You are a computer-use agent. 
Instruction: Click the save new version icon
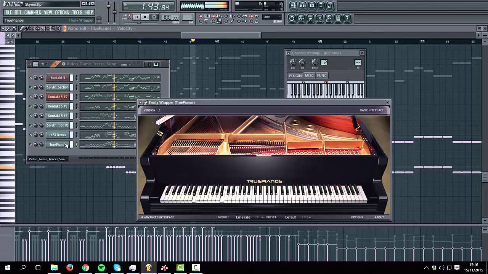[x=301, y=18]
